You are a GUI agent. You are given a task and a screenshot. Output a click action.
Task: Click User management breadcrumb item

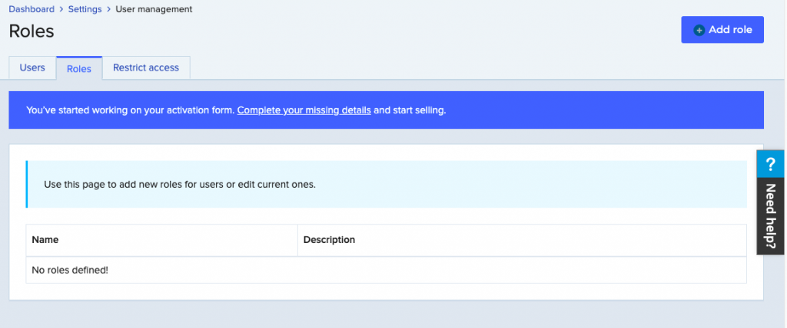pyautogui.click(x=154, y=9)
